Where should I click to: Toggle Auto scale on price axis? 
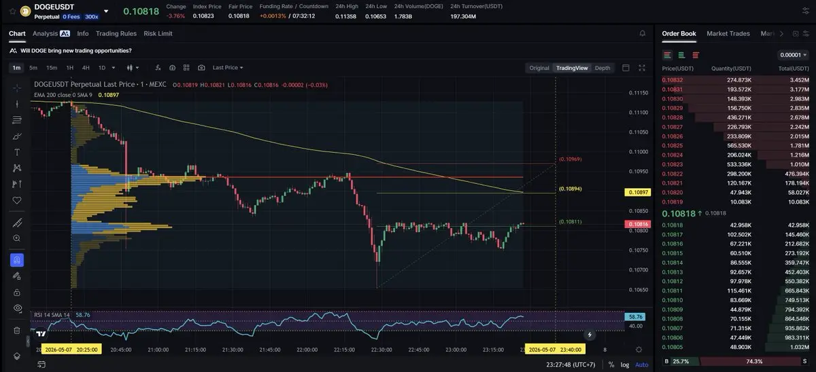pyautogui.click(x=641, y=365)
